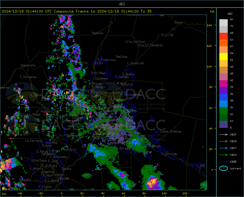
Task: Click the Tres_Mayo label
Action: 98,73
